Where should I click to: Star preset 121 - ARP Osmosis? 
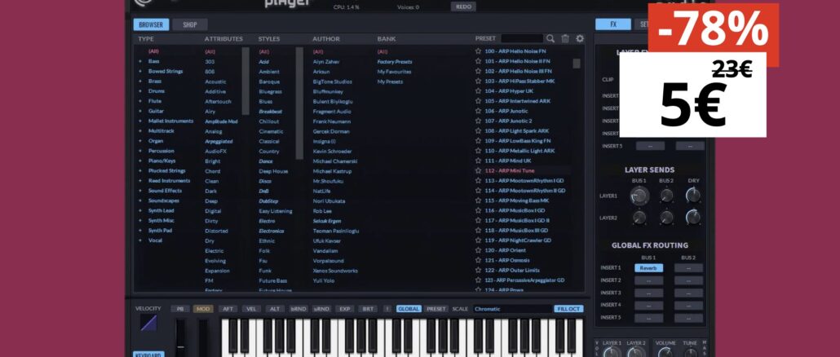tap(478, 260)
